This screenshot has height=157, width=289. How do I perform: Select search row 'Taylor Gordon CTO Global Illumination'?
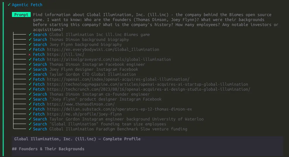pos(84,74)
